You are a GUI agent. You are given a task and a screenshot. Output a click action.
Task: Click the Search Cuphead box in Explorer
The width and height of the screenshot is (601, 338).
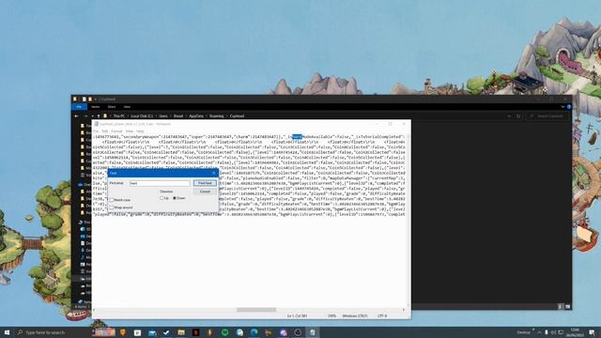[547, 115]
